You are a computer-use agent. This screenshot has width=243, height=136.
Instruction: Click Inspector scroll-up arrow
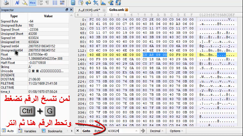(71, 15)
